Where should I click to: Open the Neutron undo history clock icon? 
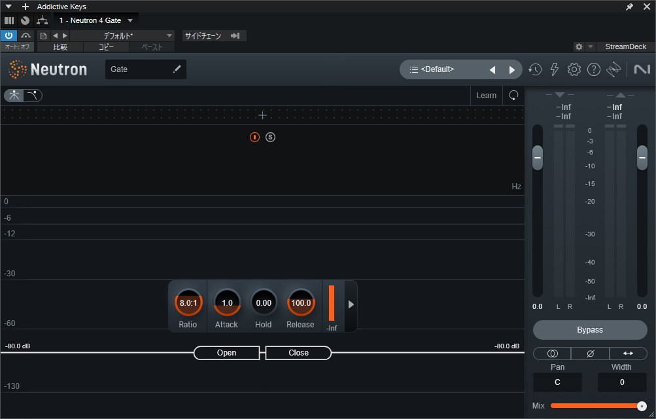click(x=535, y=69)
